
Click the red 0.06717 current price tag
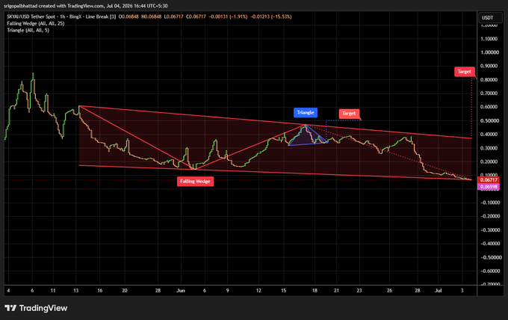489,180
